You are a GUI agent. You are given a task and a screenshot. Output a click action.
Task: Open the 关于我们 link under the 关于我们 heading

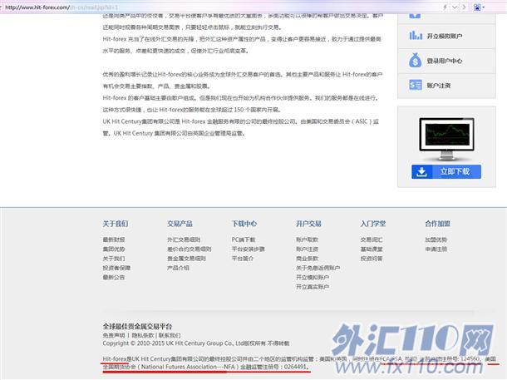pyautogui.click(x=114, y=259)
